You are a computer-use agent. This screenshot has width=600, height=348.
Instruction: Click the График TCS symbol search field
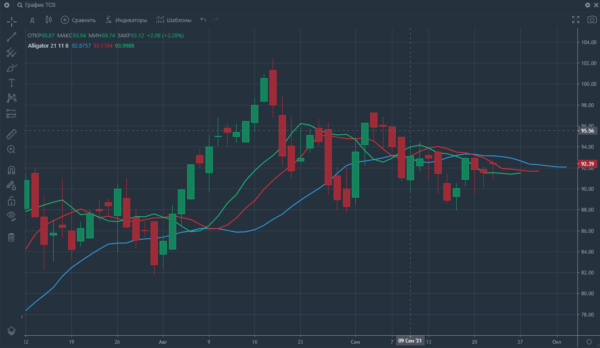[40, 5]
